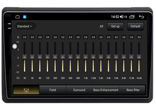
Task: Click the Q value box for 16.0k
Action: pos(139,37)
